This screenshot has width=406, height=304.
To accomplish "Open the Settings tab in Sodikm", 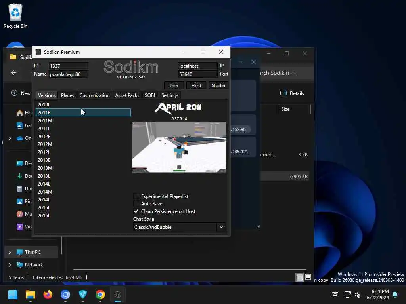I will 170,95.
